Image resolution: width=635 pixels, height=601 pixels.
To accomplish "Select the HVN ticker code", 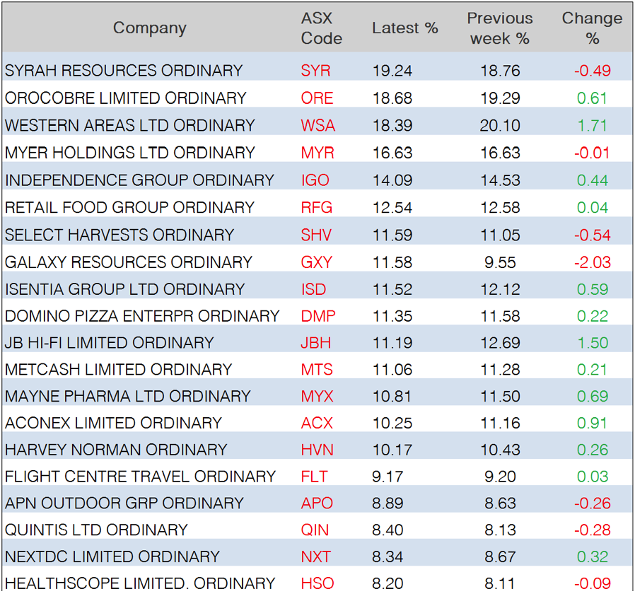I will pos(317,450).
